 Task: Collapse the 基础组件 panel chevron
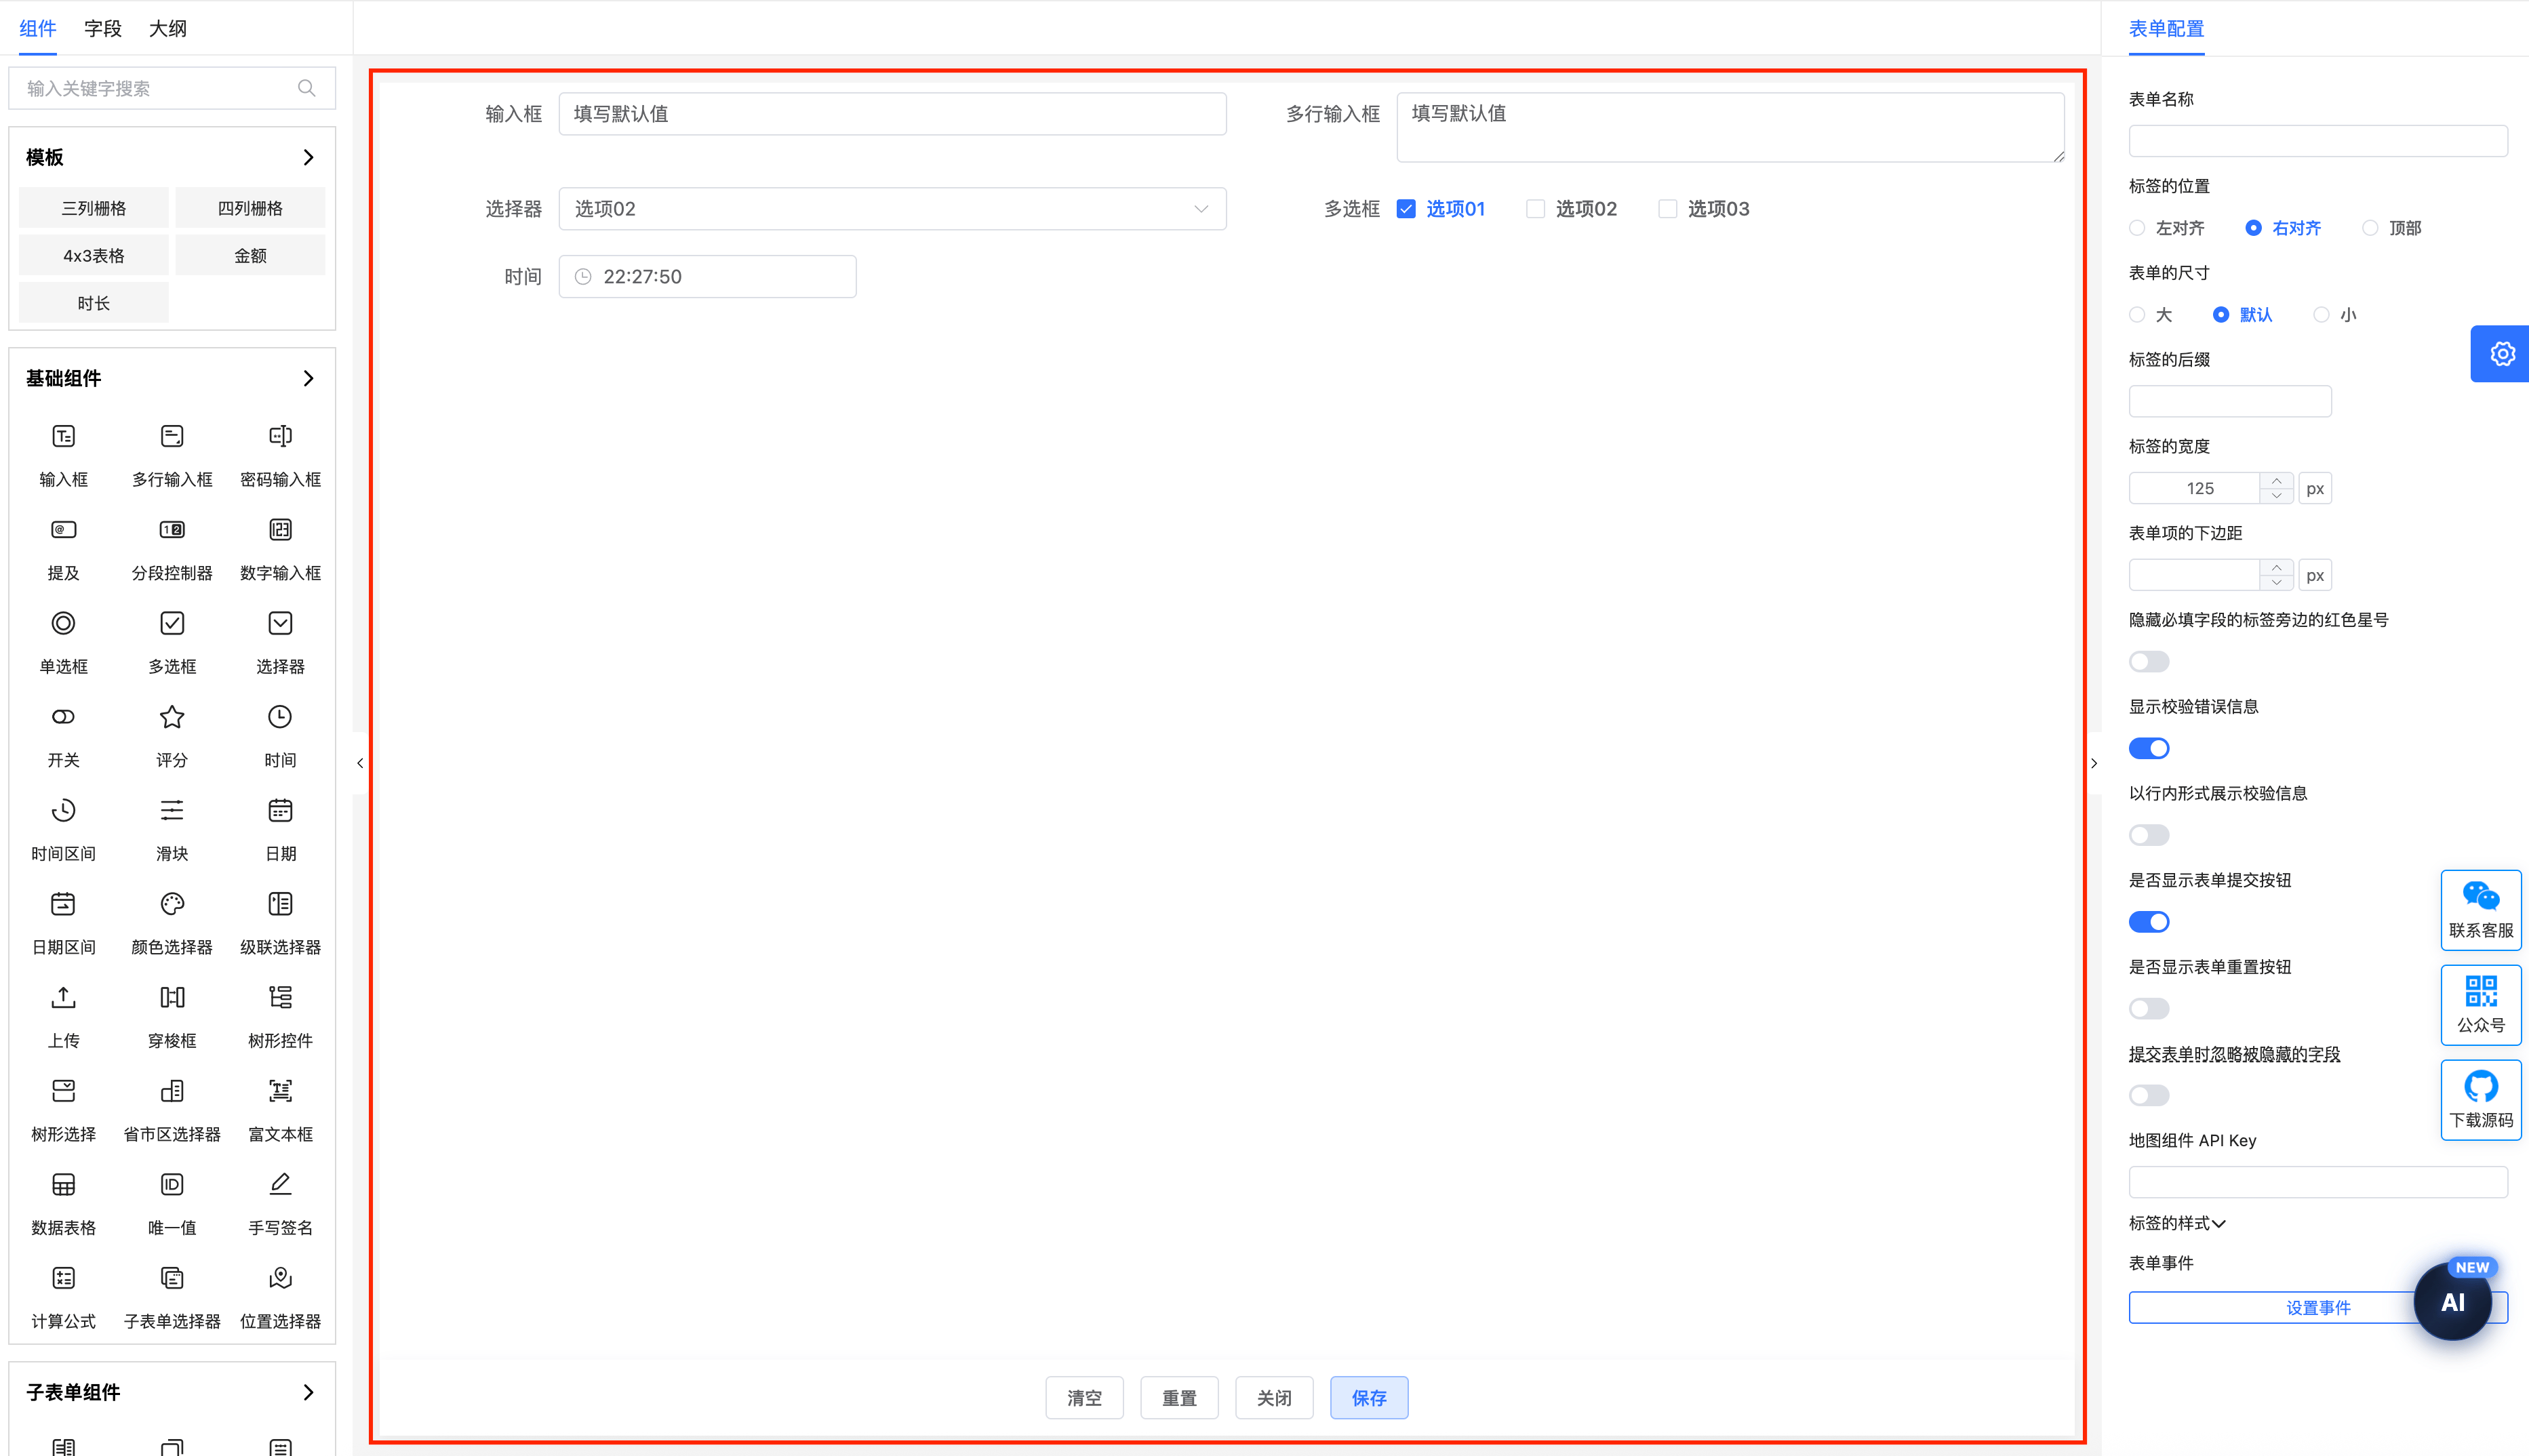[x=308, y=378]
